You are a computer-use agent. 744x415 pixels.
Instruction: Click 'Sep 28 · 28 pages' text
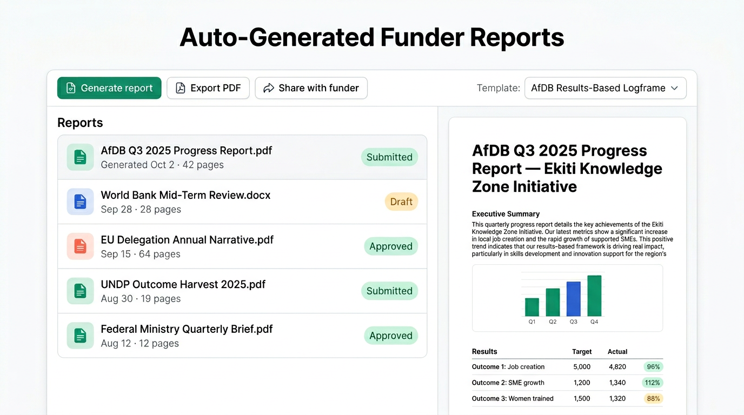tap(141, 210)
